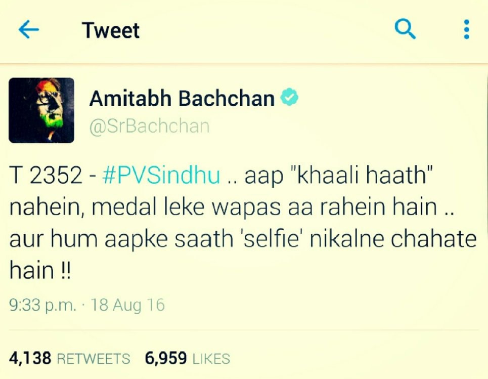The width and height of the screenshot is (488, 379).
Task: Click the Amitabh Bachchan display name
Action: (x=182, y=98)
